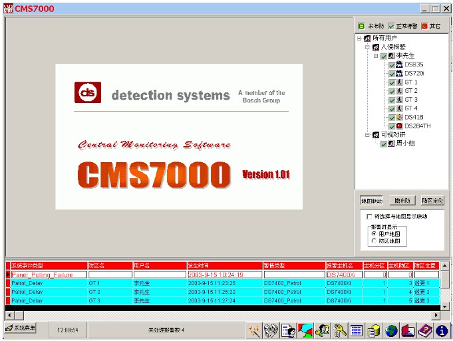453x341 pixels.
Task: Toggle the 李先生 user checkbox
Action: 384,56
